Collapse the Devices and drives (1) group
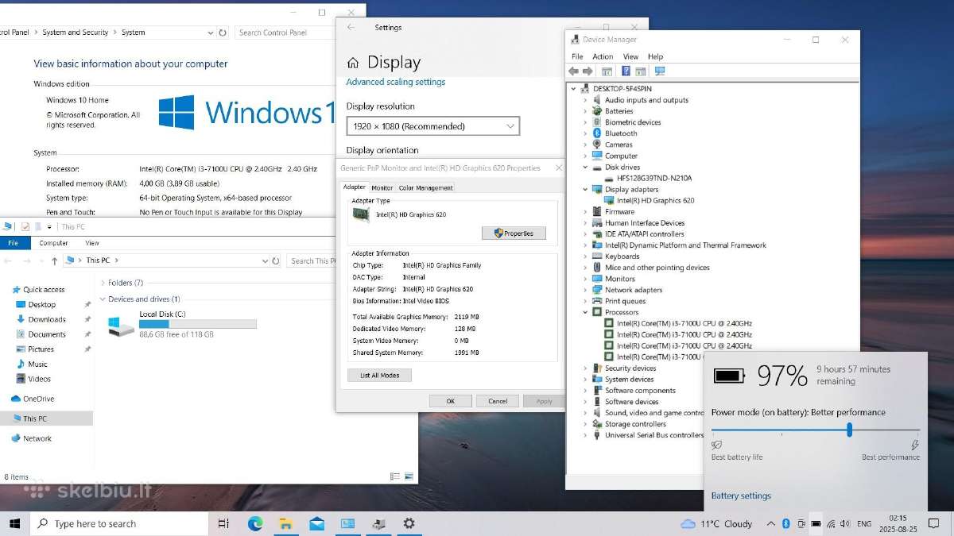The height and width of the screenshot is (536, 954). [x=103, y=299]
